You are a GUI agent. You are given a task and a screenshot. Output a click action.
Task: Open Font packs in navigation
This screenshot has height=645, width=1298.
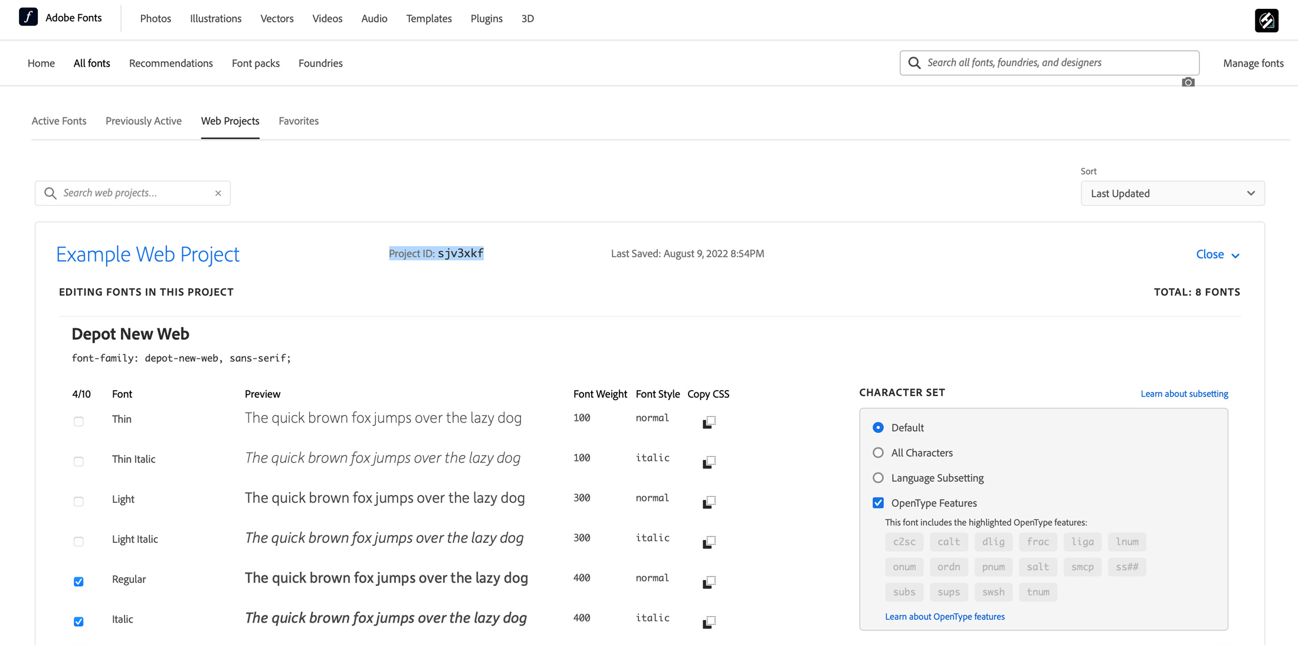[x=255, y=63]
